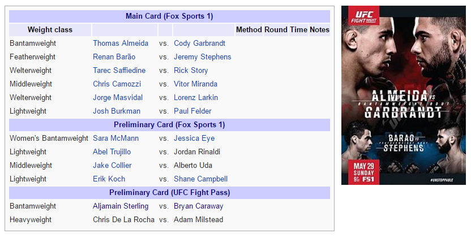
Task: Visit the Aljamain Sterling link
Action: tap(121, 206)
